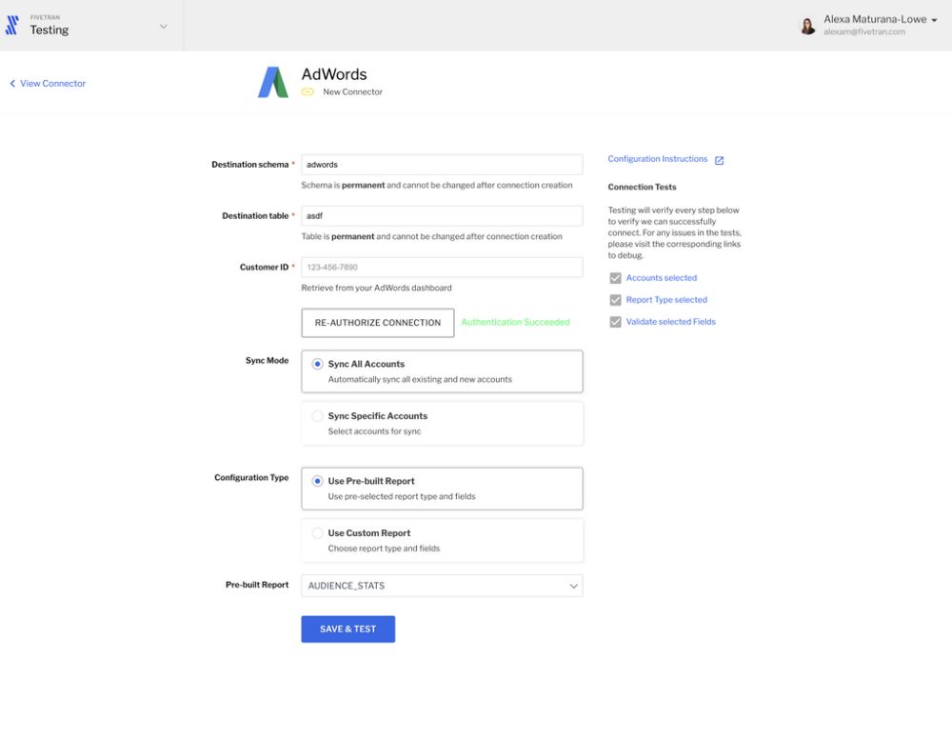The width and height of the screenshot is (952, 740).
Task: Click the AdWords heading text
Action: (334, 74)
